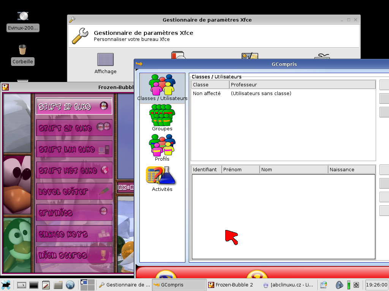Click the Xfce settings manager title bar wrench icon

[x=72, y=20]
